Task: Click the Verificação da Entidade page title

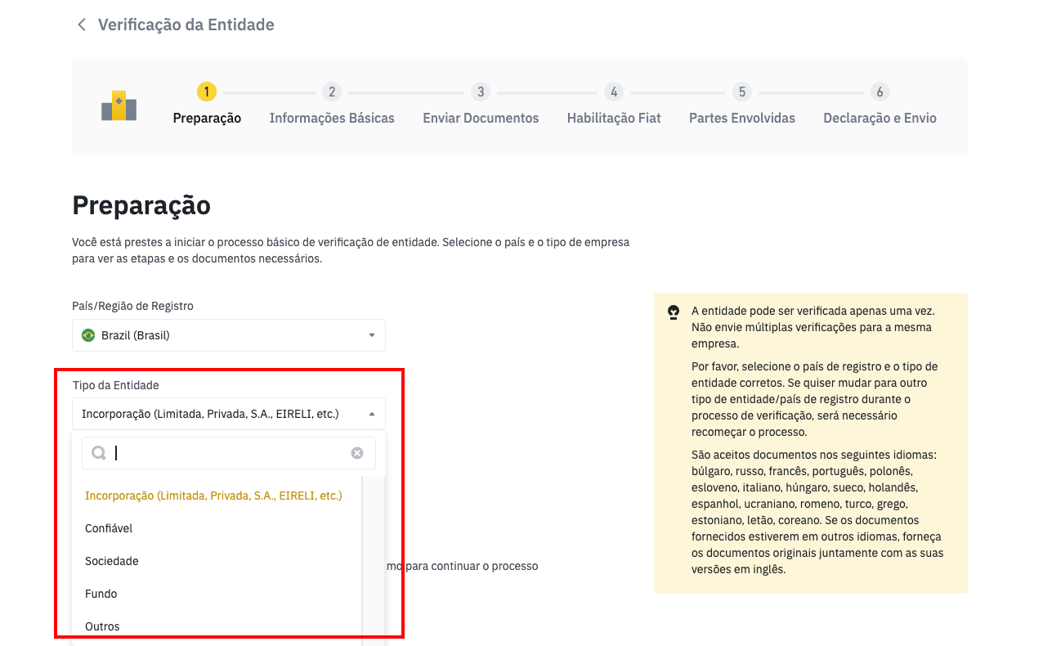Action: pos(186,25)
